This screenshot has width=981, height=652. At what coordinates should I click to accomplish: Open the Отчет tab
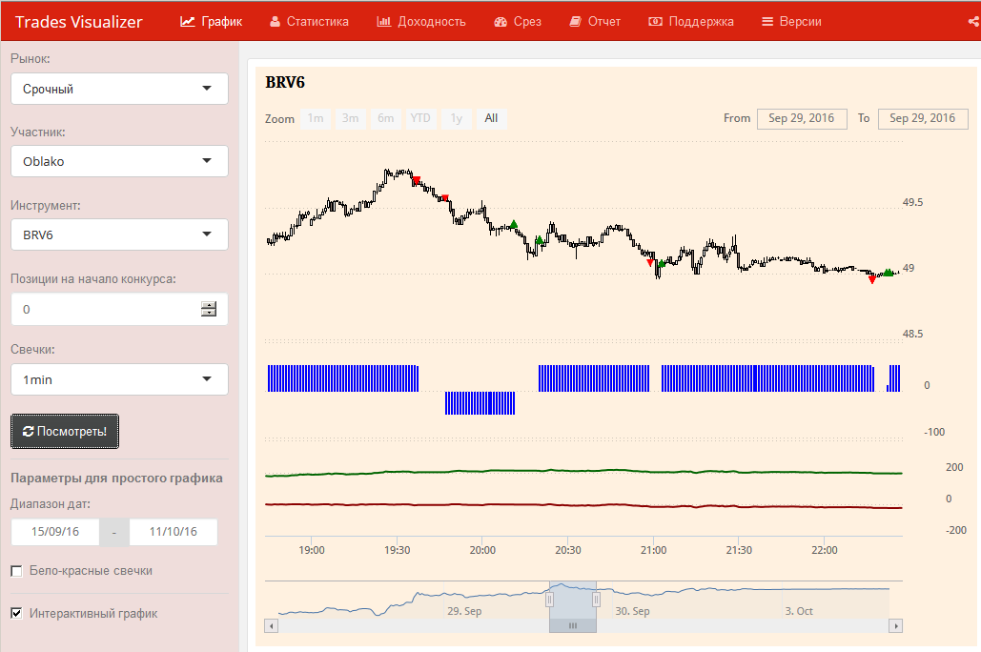595,22
